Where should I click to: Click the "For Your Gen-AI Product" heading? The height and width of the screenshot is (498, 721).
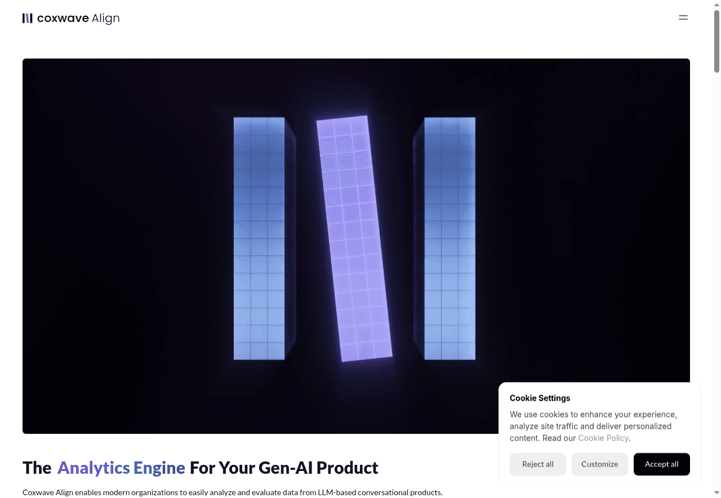tap(284, 468)
